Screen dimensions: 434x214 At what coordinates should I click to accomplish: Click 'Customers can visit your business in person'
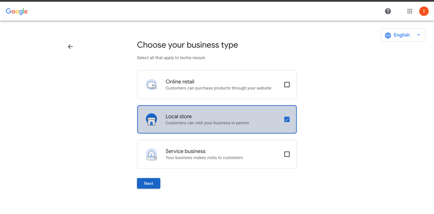tap(207, 123)
